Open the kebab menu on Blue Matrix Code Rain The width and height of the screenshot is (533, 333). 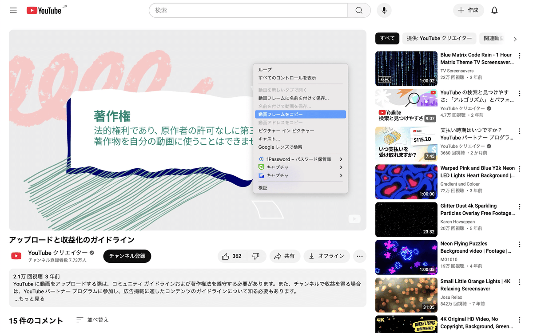click(x=520, y=55)
